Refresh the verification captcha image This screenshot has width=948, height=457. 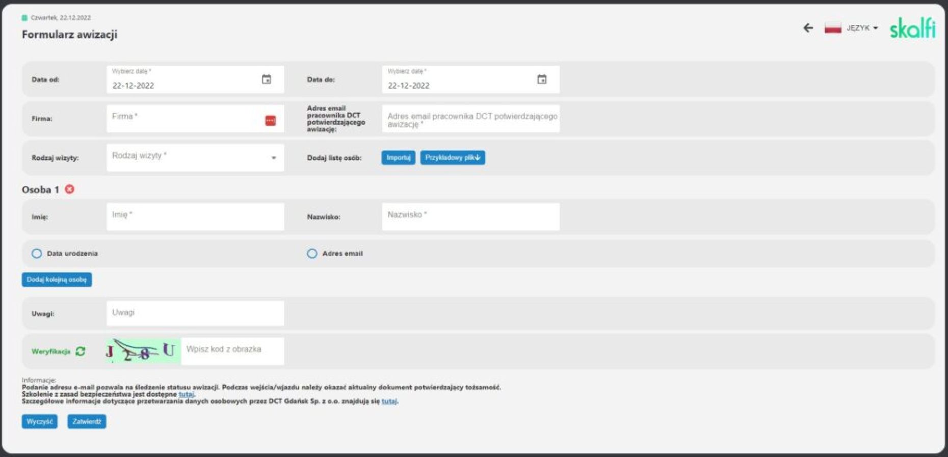(x=81, y=351)
